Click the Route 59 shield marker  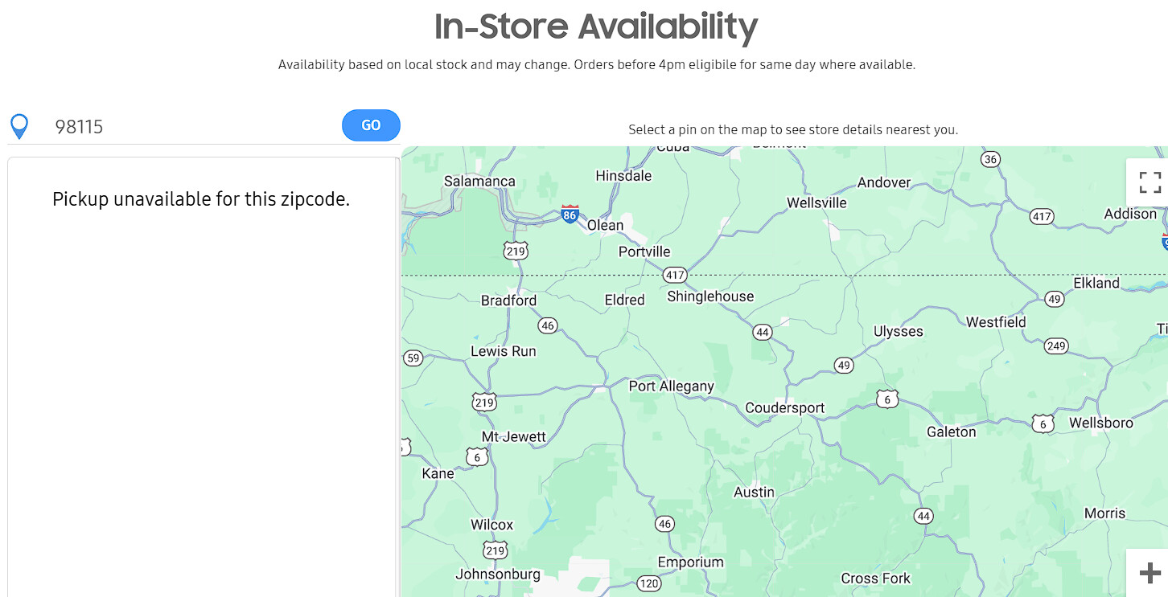(x=413, y=358)
